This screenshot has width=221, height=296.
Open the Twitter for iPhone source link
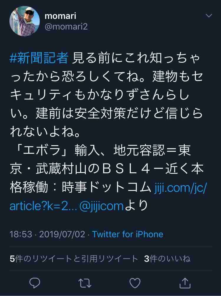click(128, 234)
